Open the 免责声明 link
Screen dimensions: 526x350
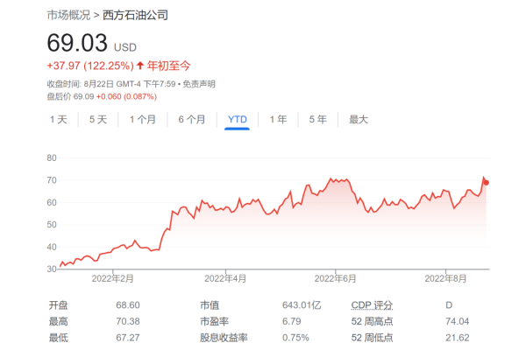[x=199, y=84]
